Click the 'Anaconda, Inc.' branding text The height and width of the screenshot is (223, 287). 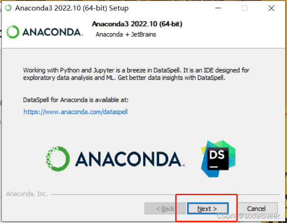[27, 194]
